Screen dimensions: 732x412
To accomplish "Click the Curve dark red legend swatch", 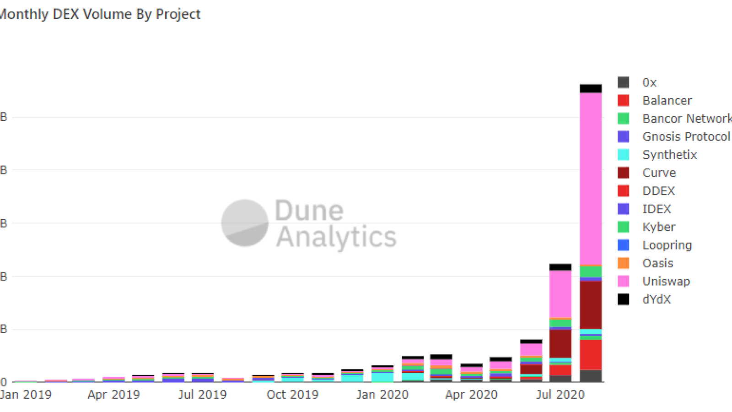I will (x=623, y=173).
